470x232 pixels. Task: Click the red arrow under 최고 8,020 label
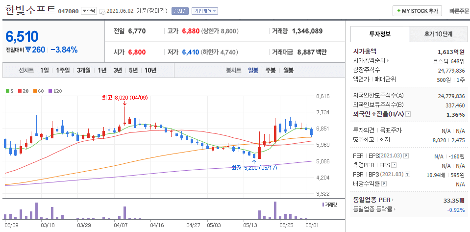(x=124, y=103)
